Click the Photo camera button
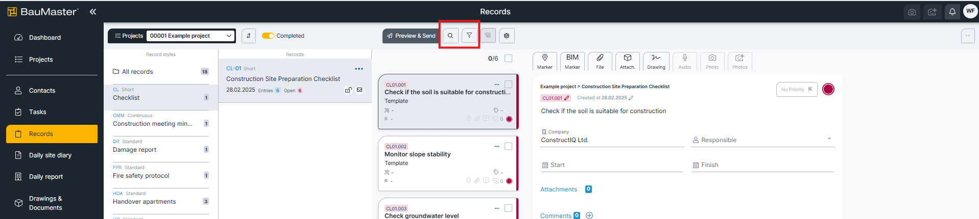 click(712, 61)
